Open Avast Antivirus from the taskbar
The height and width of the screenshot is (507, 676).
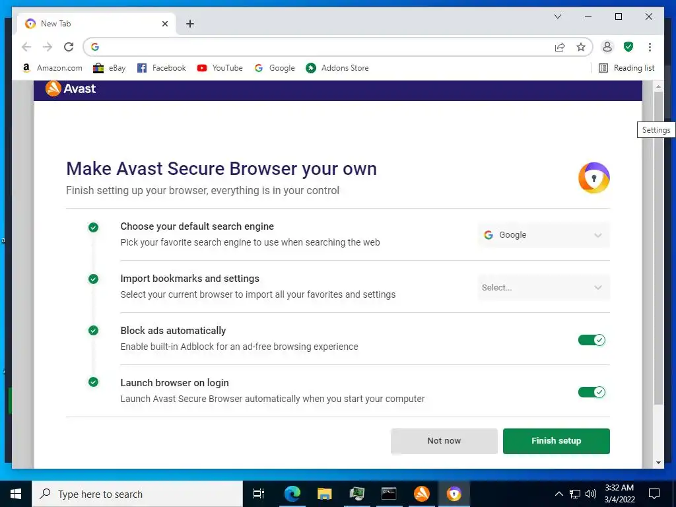click(421, 494)
